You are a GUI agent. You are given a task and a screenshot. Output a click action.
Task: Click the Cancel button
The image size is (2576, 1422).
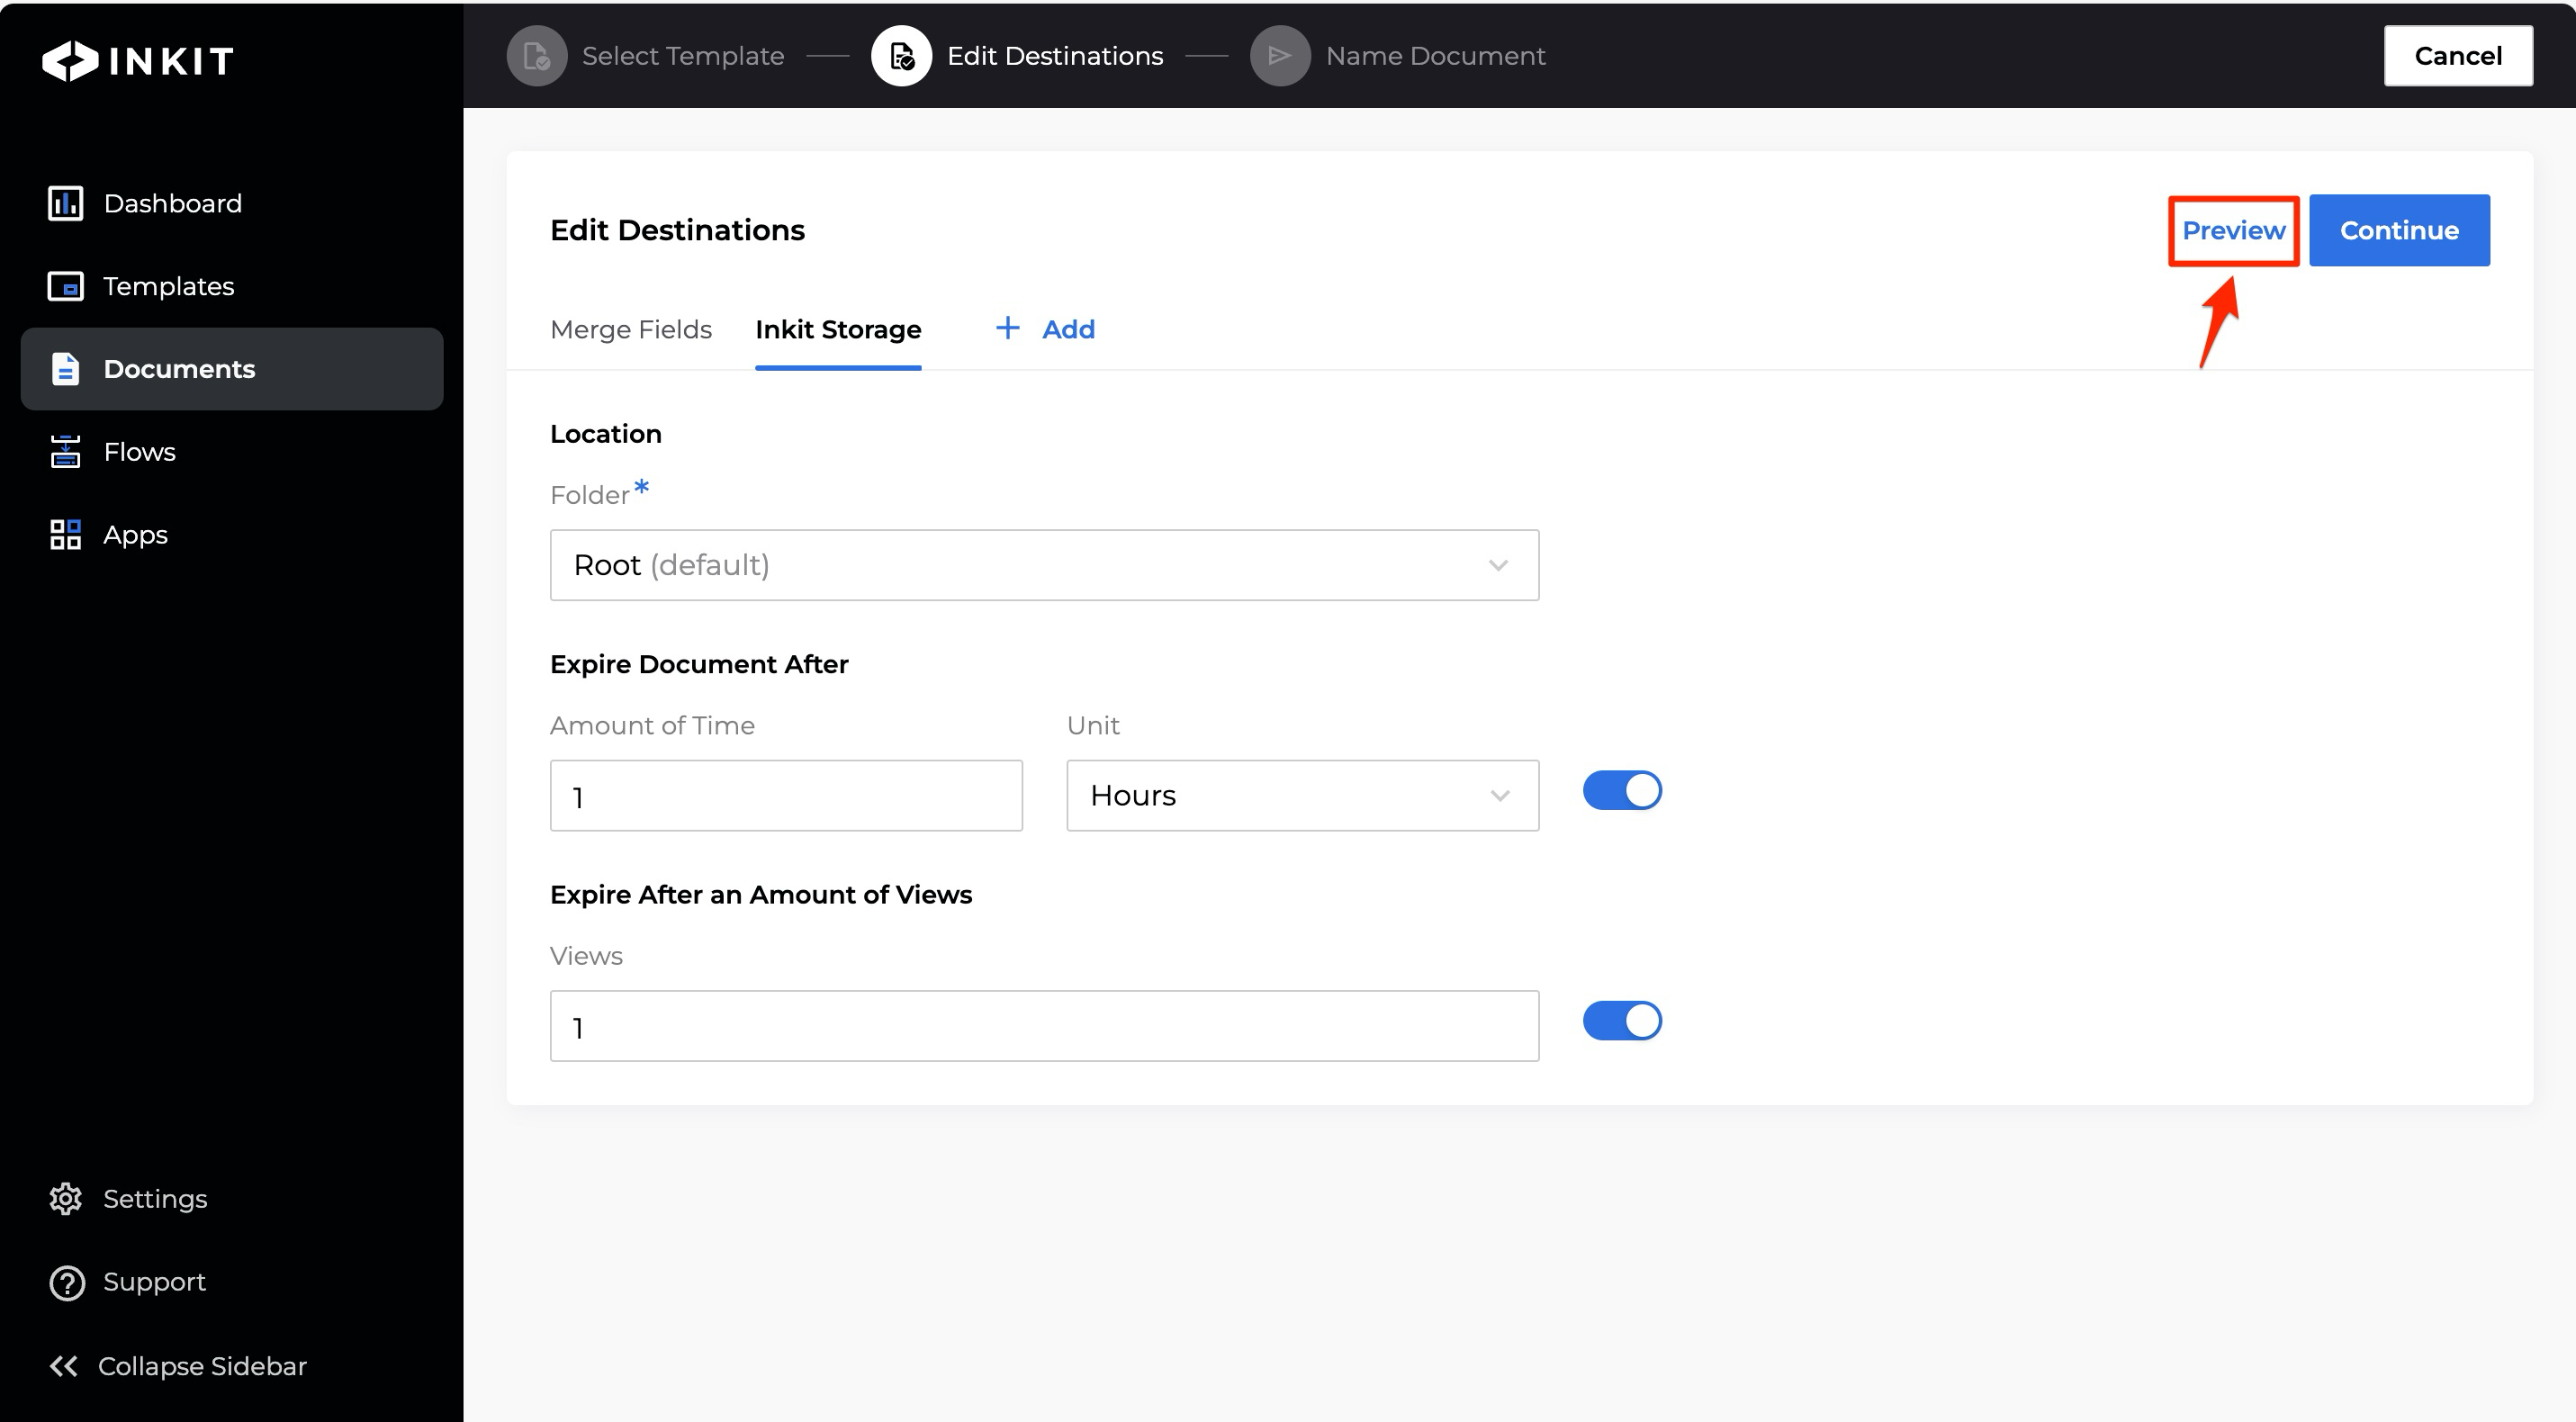2458,56
